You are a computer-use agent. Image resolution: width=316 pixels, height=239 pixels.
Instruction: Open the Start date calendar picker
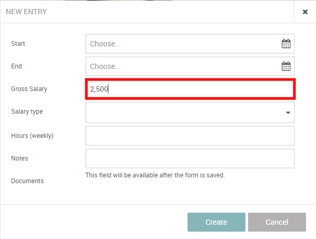286,44
